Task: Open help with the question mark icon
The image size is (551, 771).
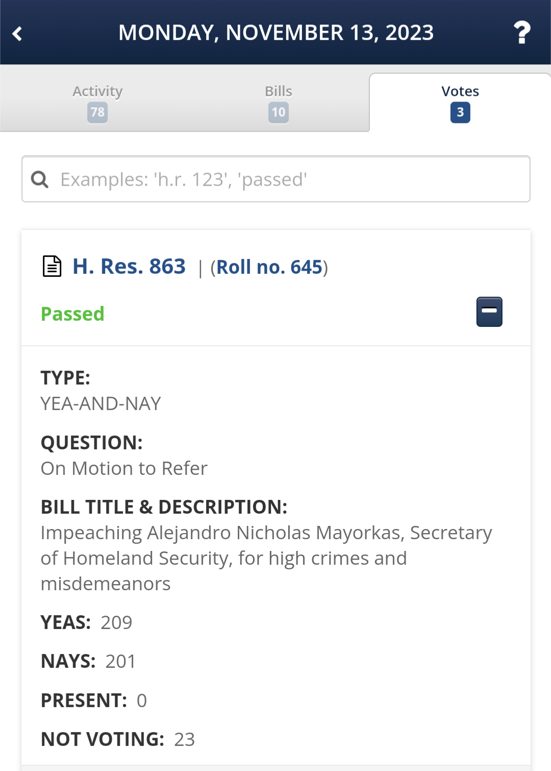Action: 522,33
